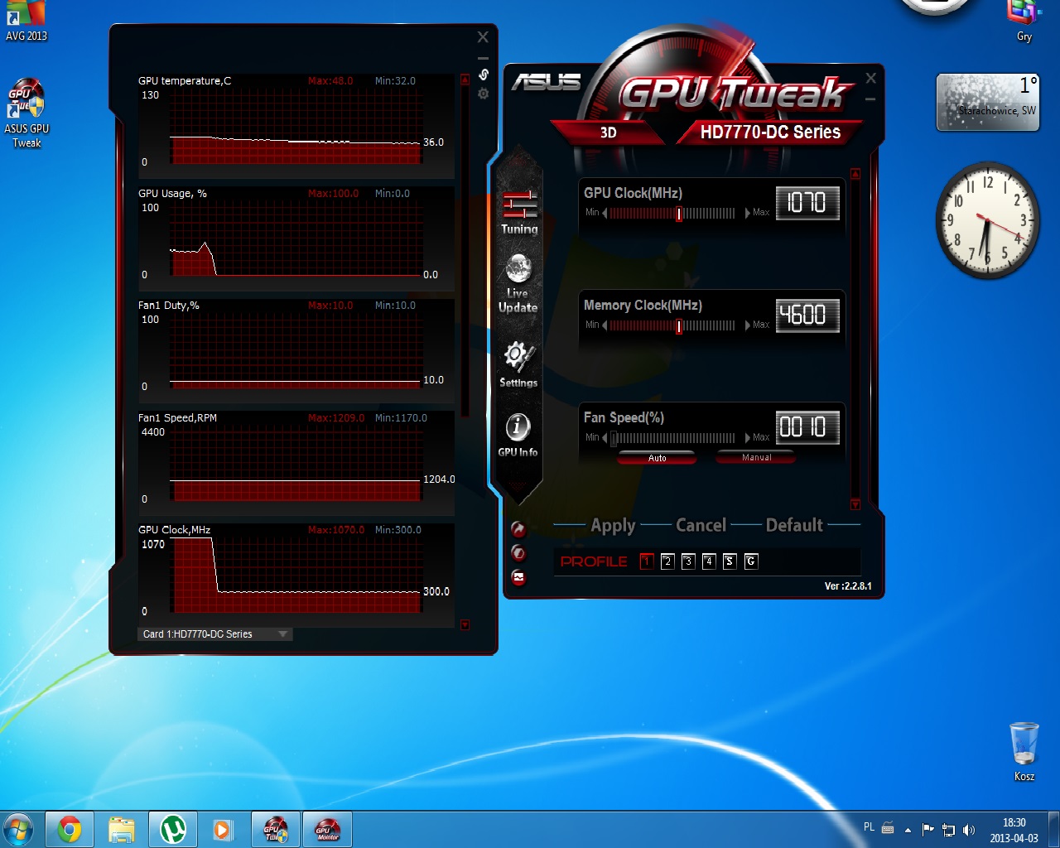
Task: Click the on-screen keyboard tray icon
Action: (888, 828)
